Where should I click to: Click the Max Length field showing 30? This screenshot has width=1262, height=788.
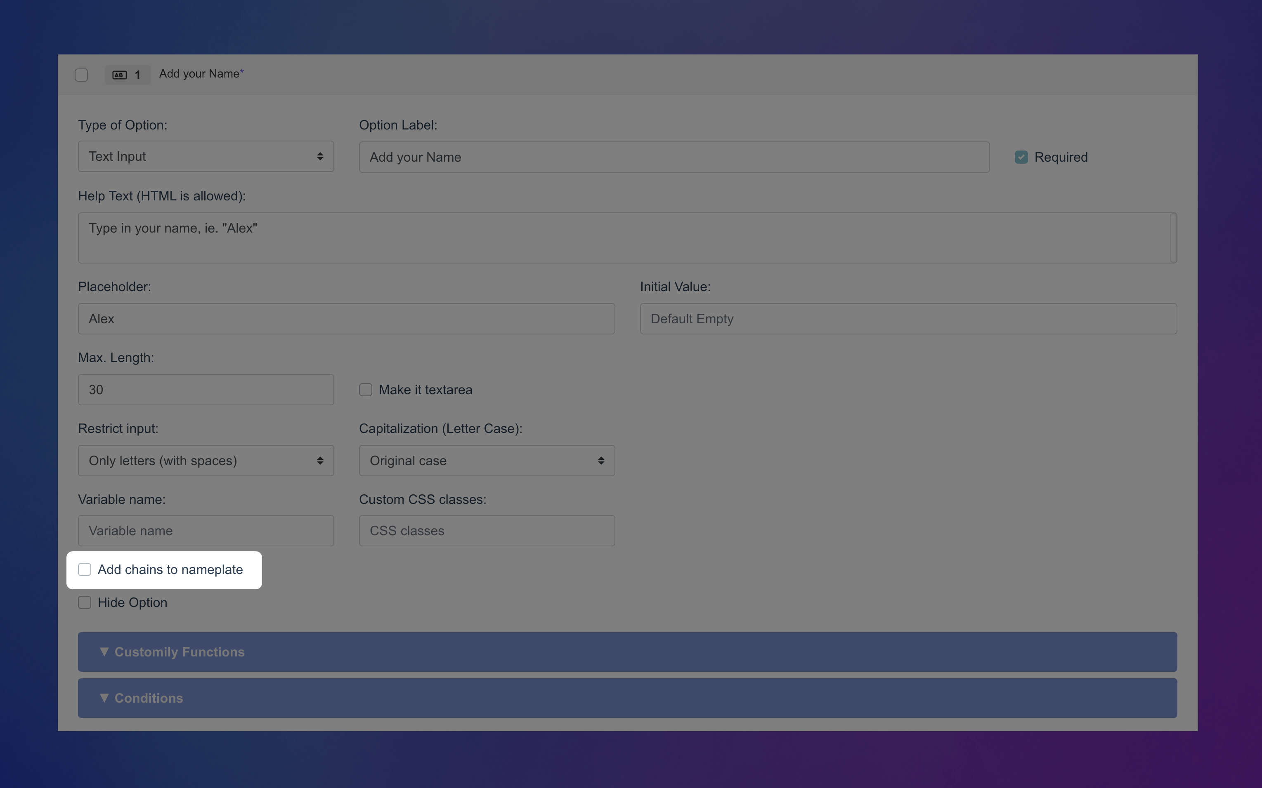pyautogui.click(x=206, y=389)
